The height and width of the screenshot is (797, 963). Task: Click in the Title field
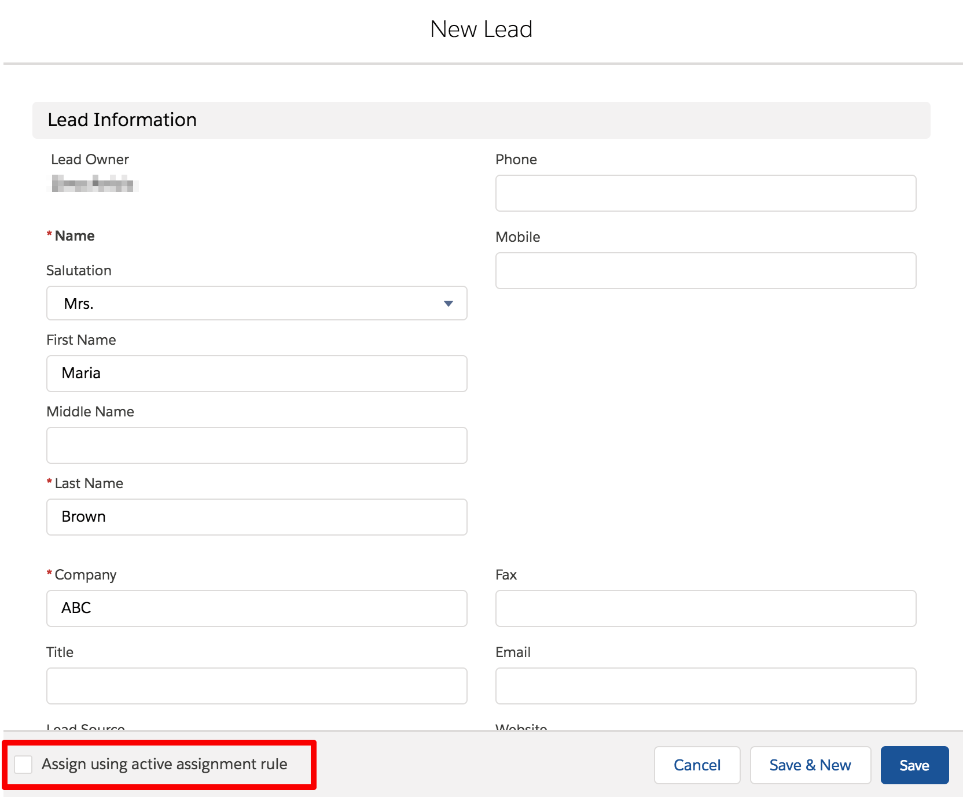tap(256, 685)
